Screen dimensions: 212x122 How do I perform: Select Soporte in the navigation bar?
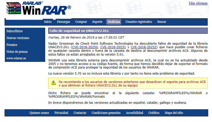click(97, 22)
